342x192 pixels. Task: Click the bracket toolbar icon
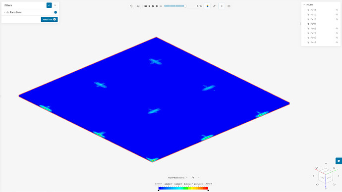(222, 6)
